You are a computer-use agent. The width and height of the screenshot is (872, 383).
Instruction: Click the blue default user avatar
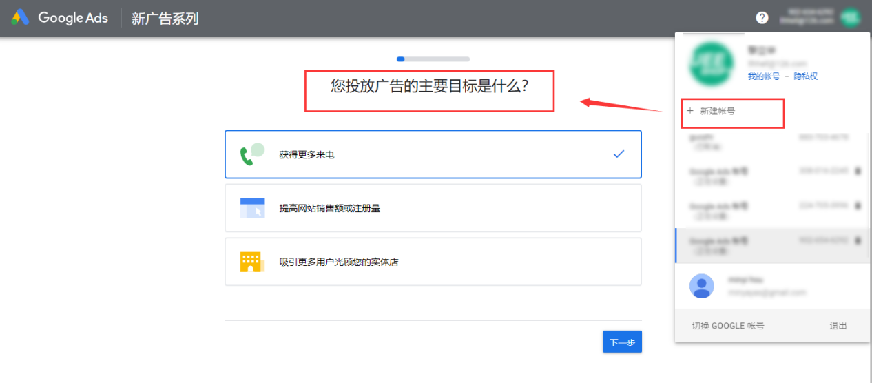tap(701, 286)
